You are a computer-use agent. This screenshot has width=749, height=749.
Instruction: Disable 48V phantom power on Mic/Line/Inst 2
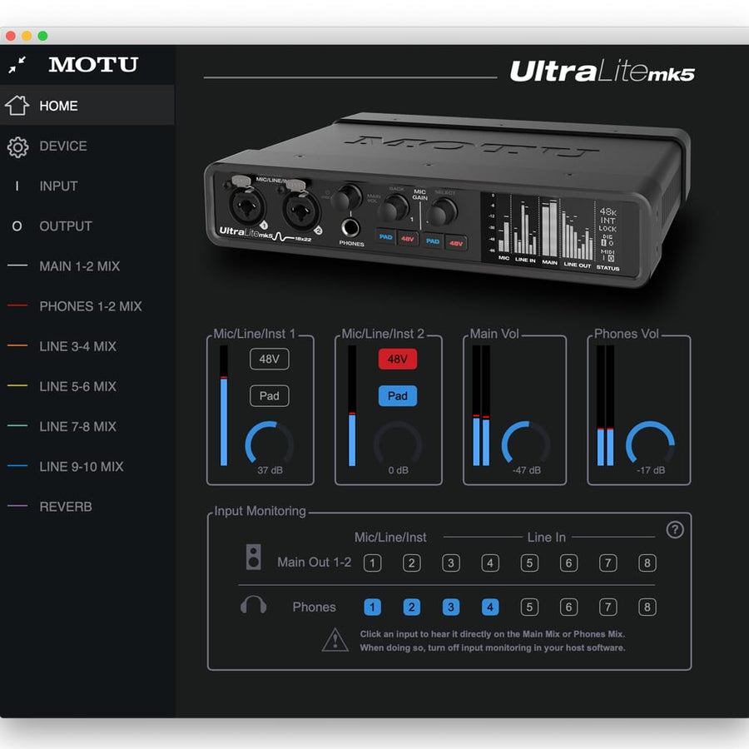(x=398, y=359)
